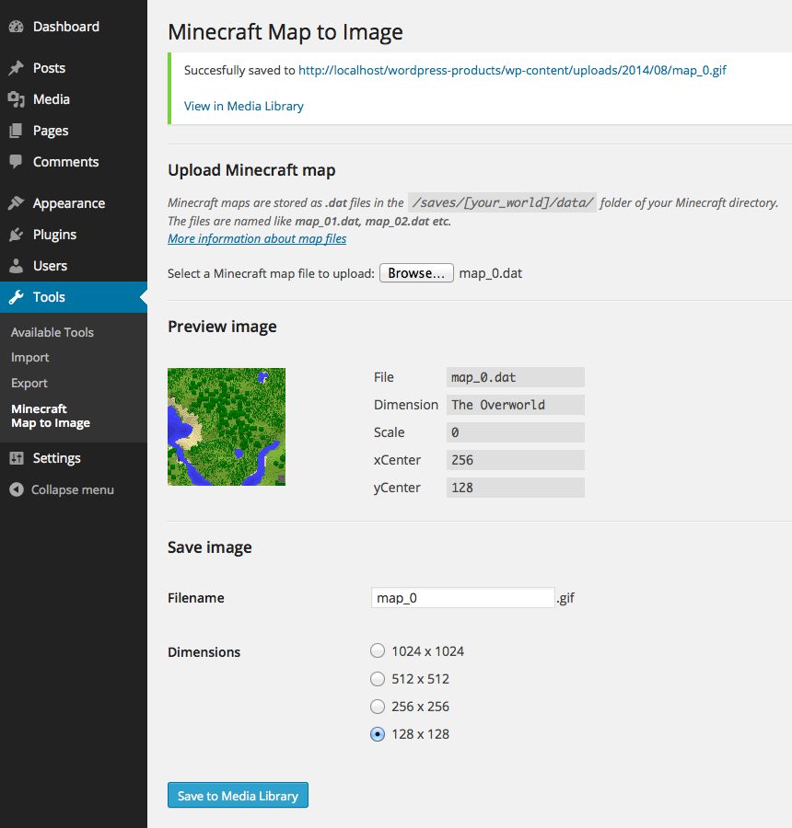
Task: Click the selected file name map_0.dat
Action: coord(491,273)
